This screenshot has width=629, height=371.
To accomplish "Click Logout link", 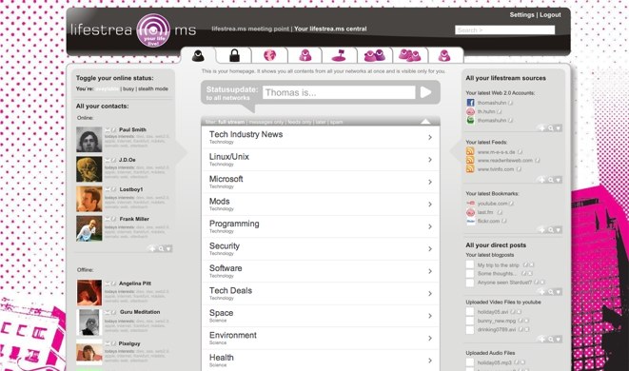I will (550, 15).
